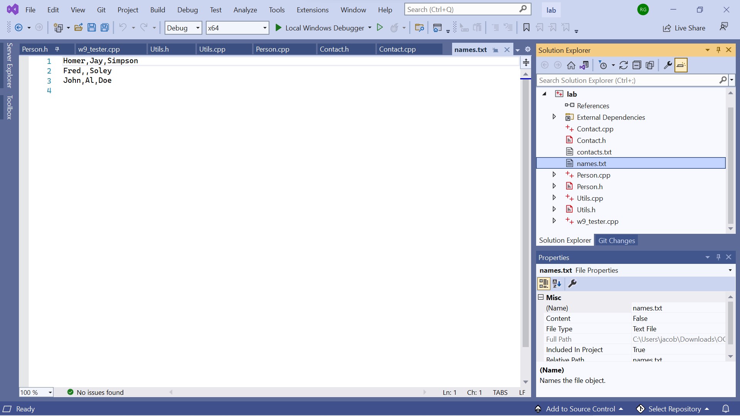This screenshot has height=416, width=740.
Task: Toggle Show All Files in Solution Explorer
Action: click(x=650, y=65)
